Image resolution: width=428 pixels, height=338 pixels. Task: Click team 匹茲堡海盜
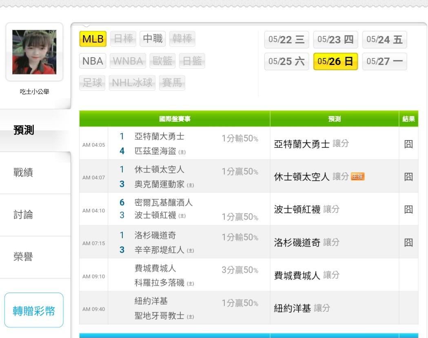155,151
